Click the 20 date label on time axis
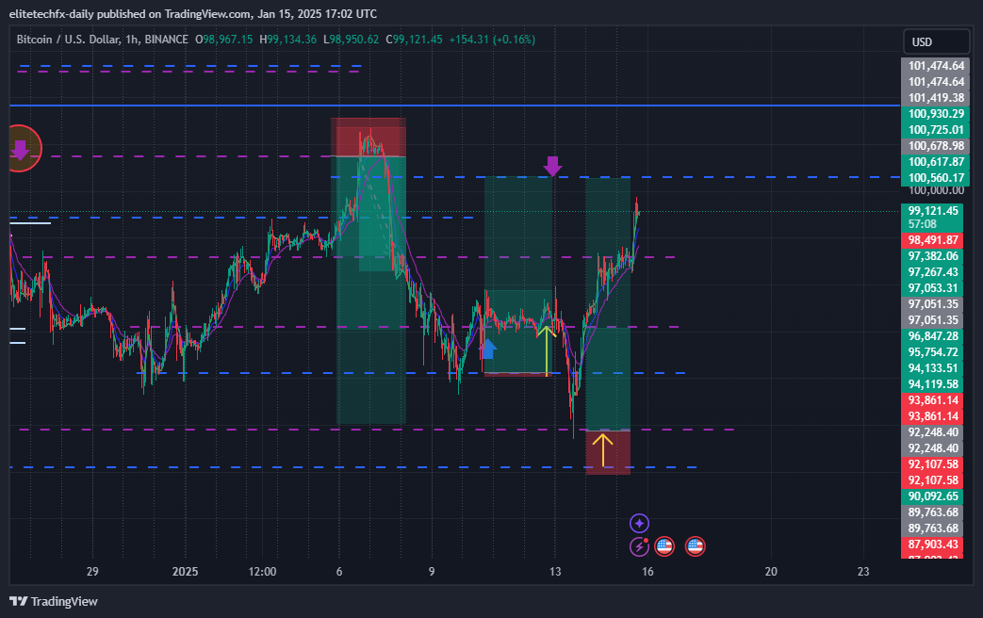983x618 pixels. click(x=771, y=572)
